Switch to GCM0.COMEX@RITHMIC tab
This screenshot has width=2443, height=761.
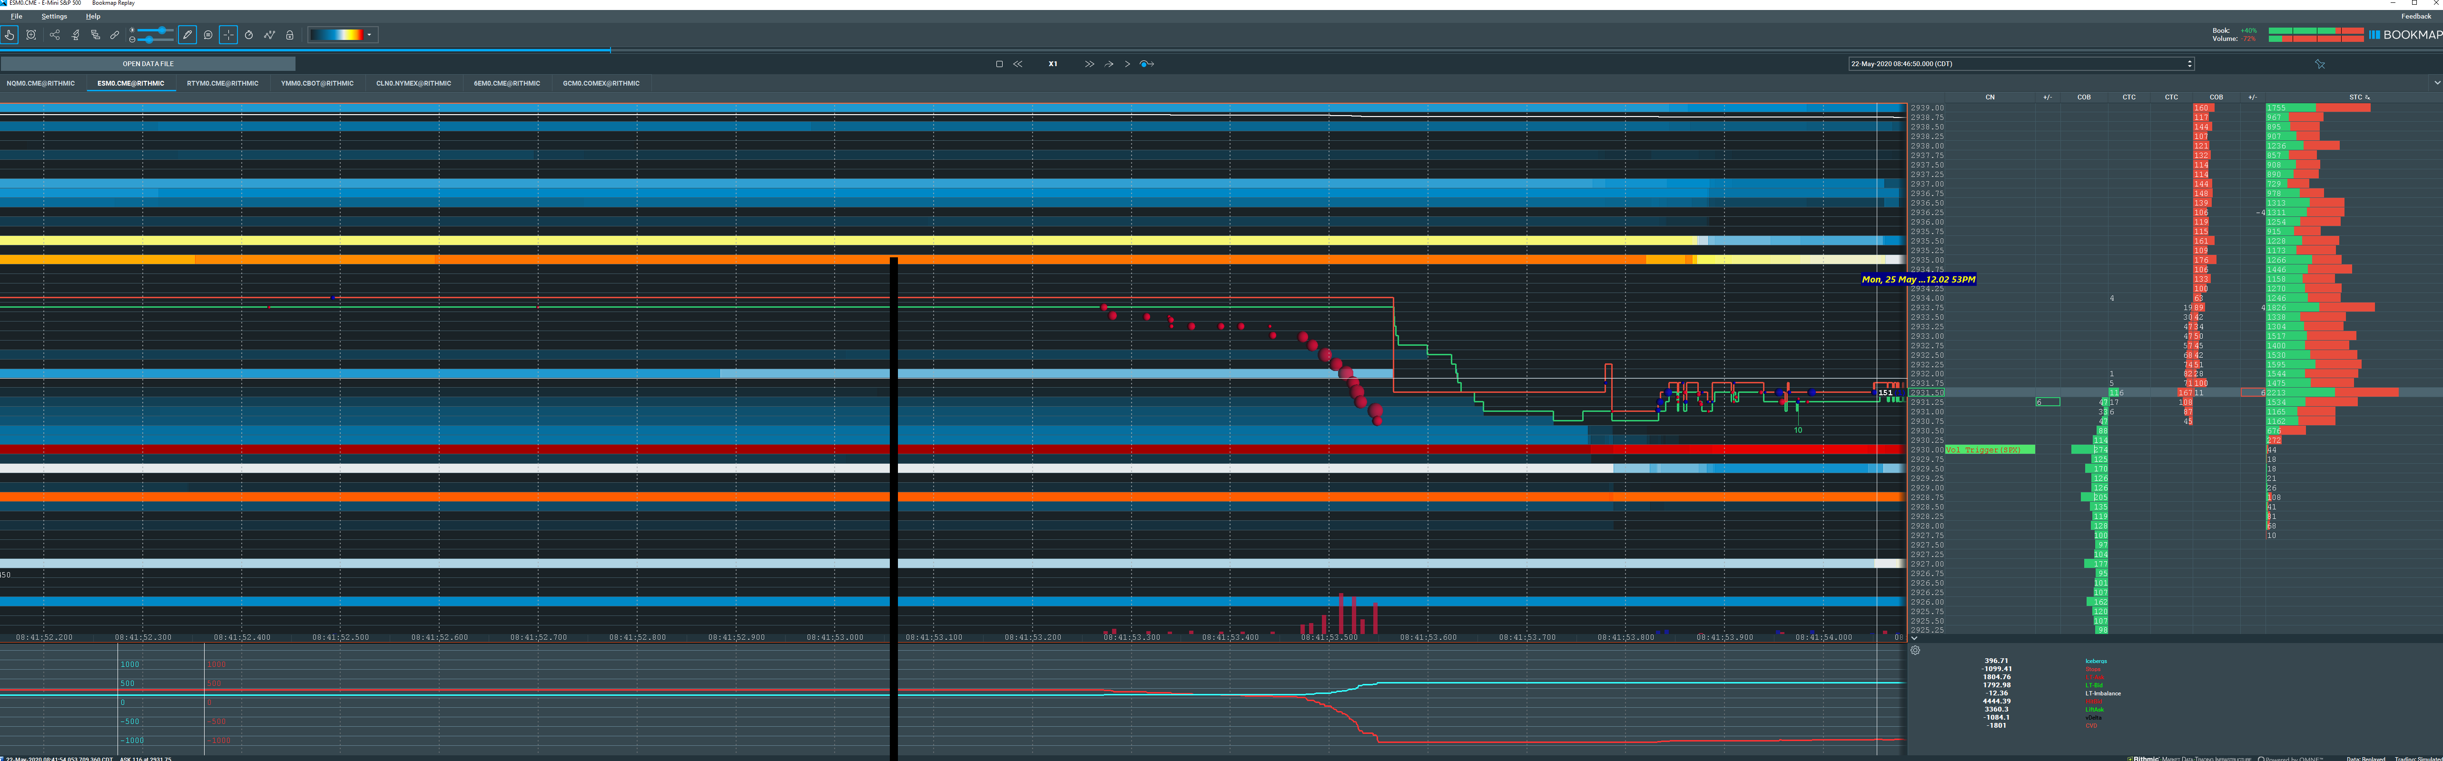pos(601,83)
